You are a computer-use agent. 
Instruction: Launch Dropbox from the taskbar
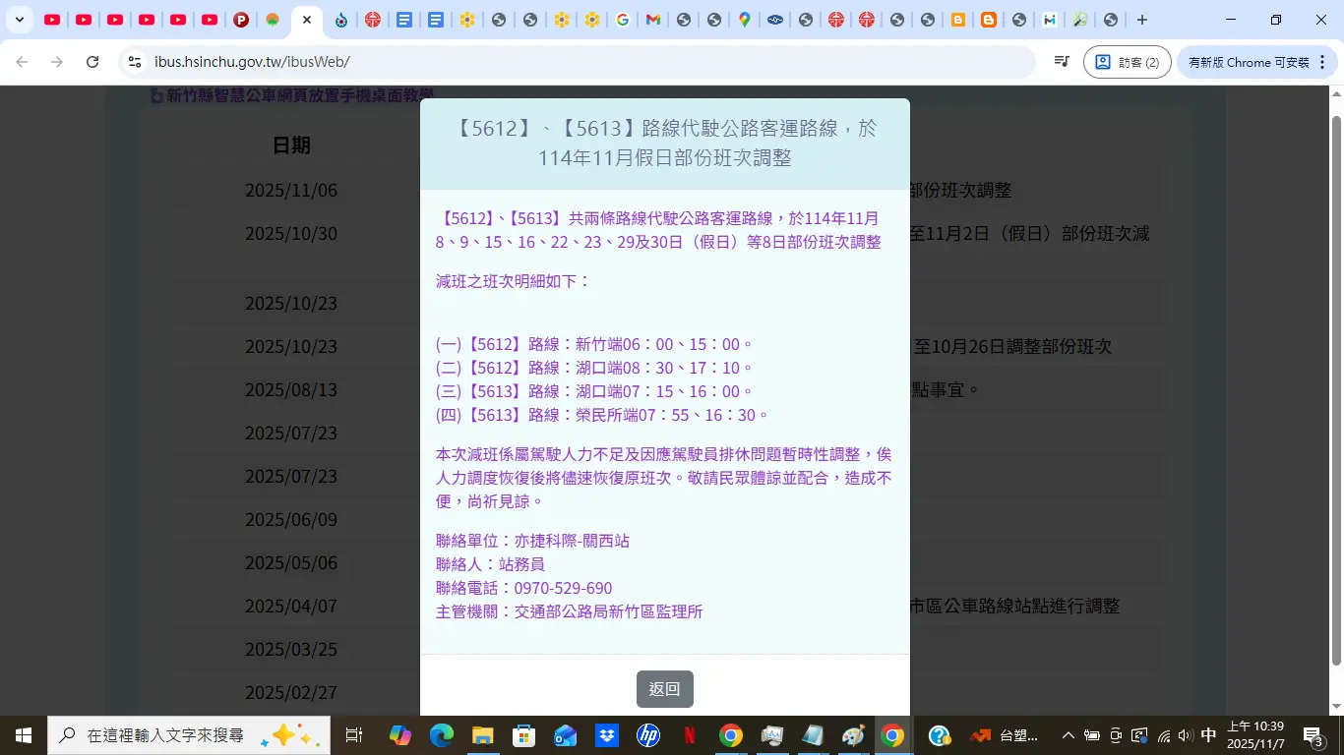606,735
